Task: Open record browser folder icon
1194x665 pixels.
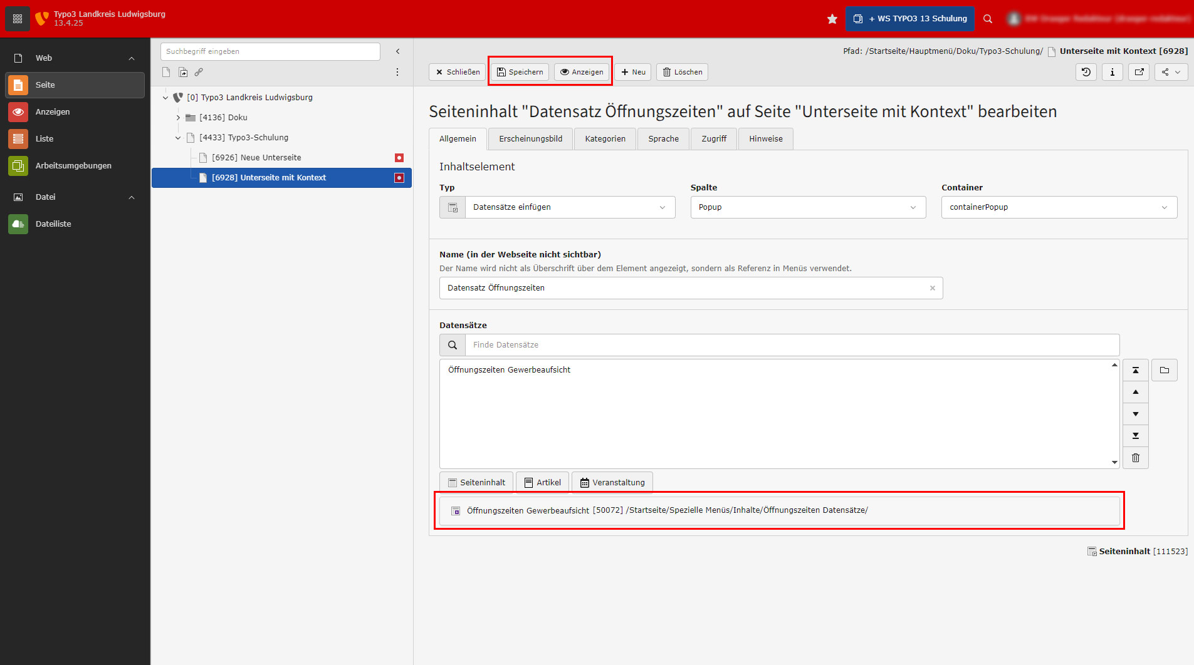Action: click(1164, 370)
